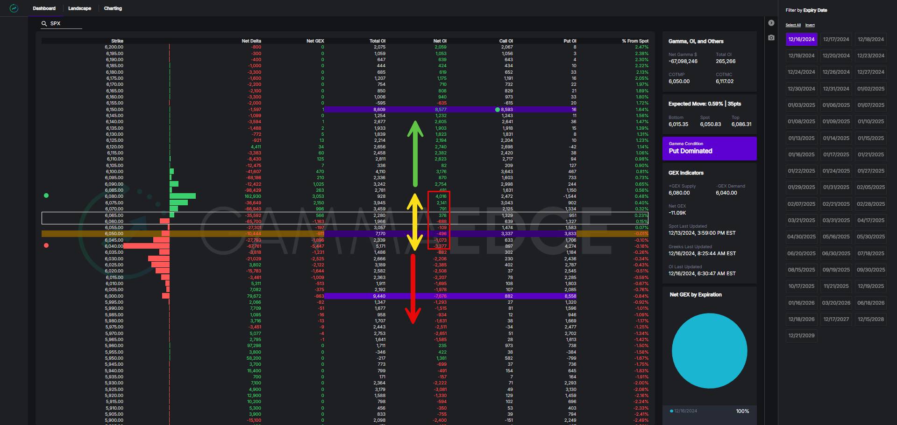Switch to the Landscape tab

click(79, 8)
